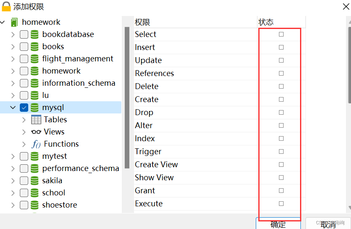
Task: Enable the Delete privilege checkbox
Action: click(x=281, y=86)
